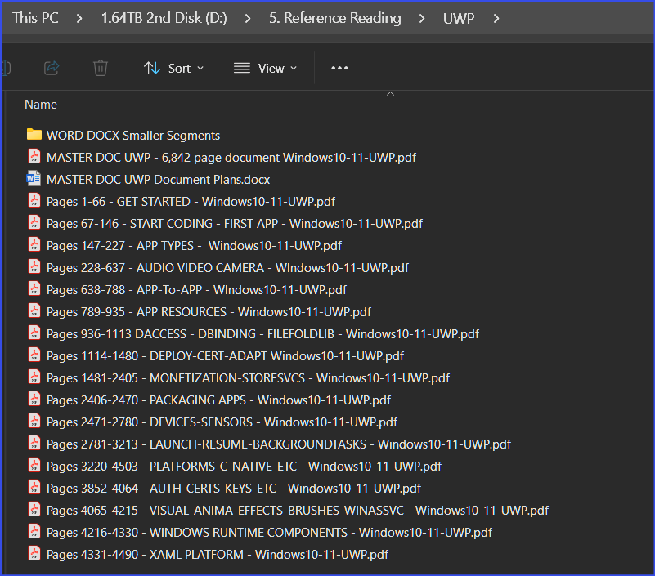Select 'Pages 1481-2405 - MONETIZATION-STORESVCS' name
The width and height of the screenshot is (655, 576).
248,378
